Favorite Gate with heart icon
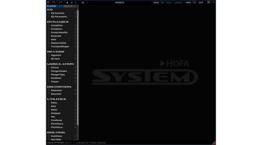 75,40
